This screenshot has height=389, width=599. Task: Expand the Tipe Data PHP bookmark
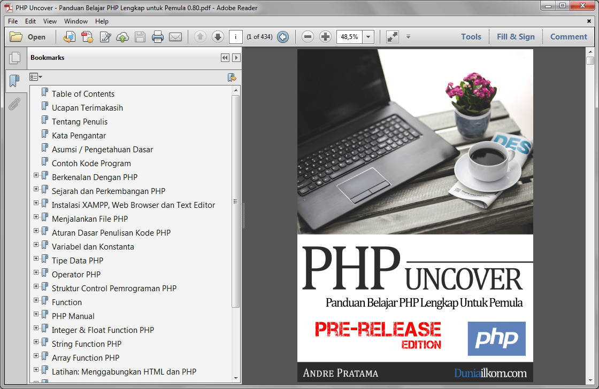(36, 259)
